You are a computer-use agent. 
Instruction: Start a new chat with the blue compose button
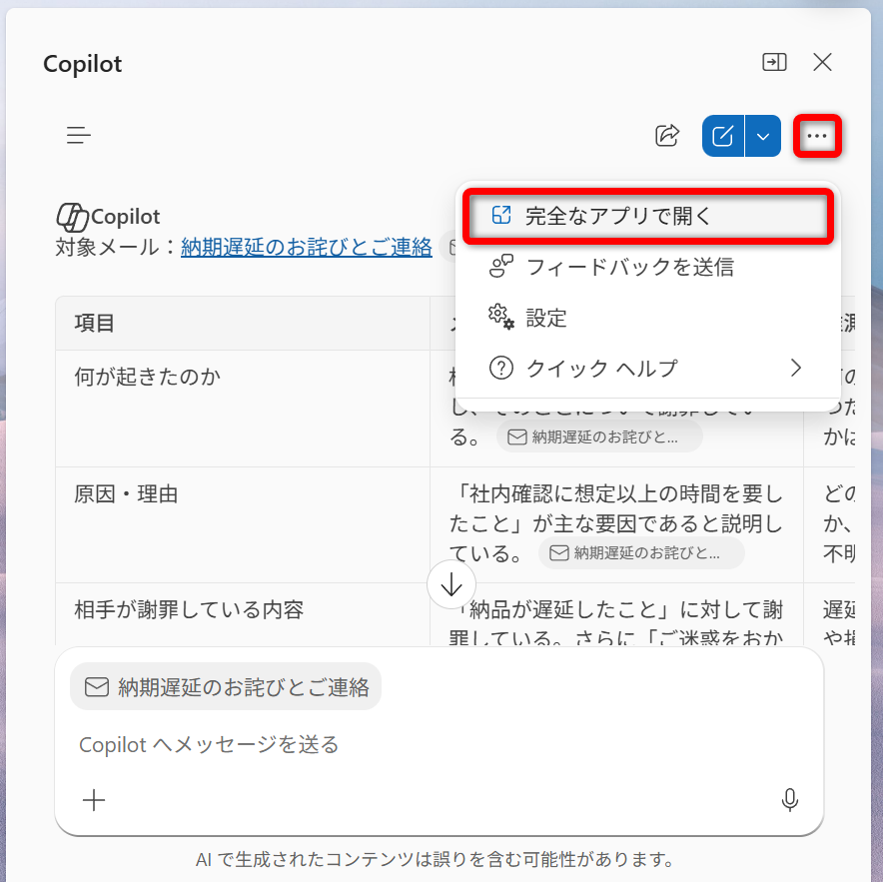point(723,136)
